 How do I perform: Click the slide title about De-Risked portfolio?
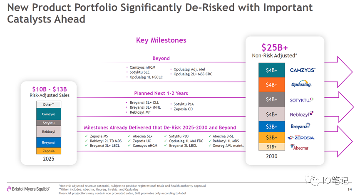click(x=160, y=13)
